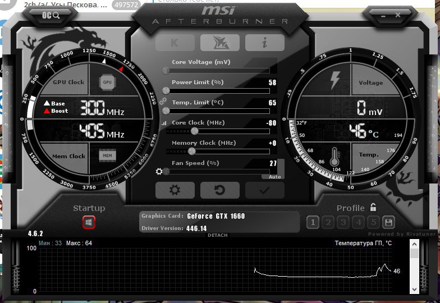Click the apply checkmark button

[x=265, y=190]
